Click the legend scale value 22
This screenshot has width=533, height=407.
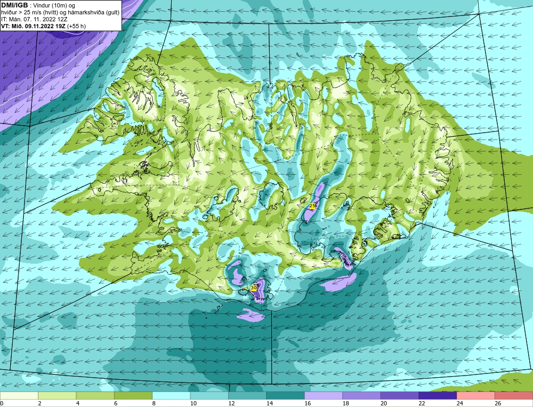[x=422, y=403]
